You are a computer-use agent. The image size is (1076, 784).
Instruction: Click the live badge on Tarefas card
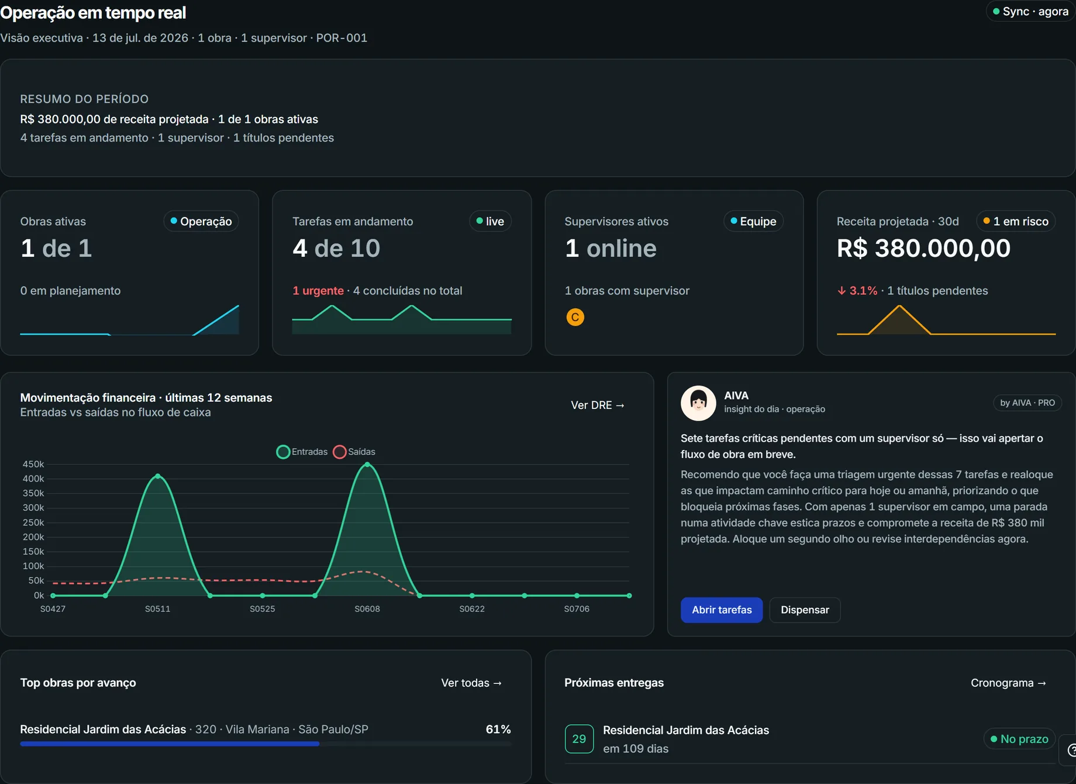coord(490,221)
